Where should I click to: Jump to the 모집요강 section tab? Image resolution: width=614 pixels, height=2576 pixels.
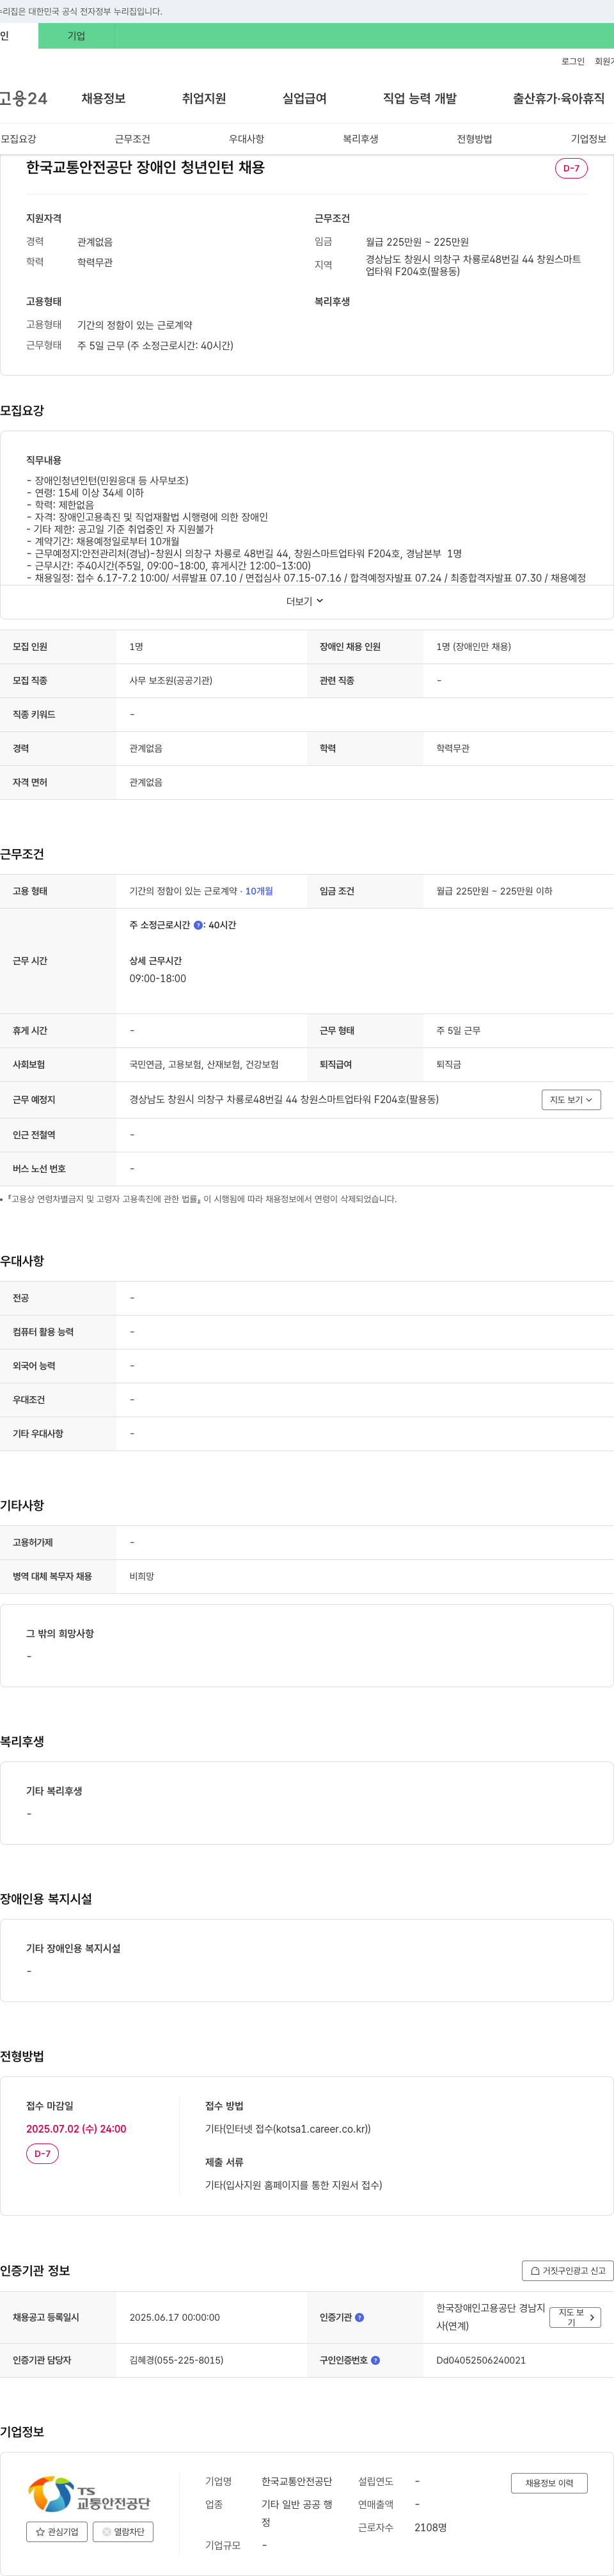18,139
